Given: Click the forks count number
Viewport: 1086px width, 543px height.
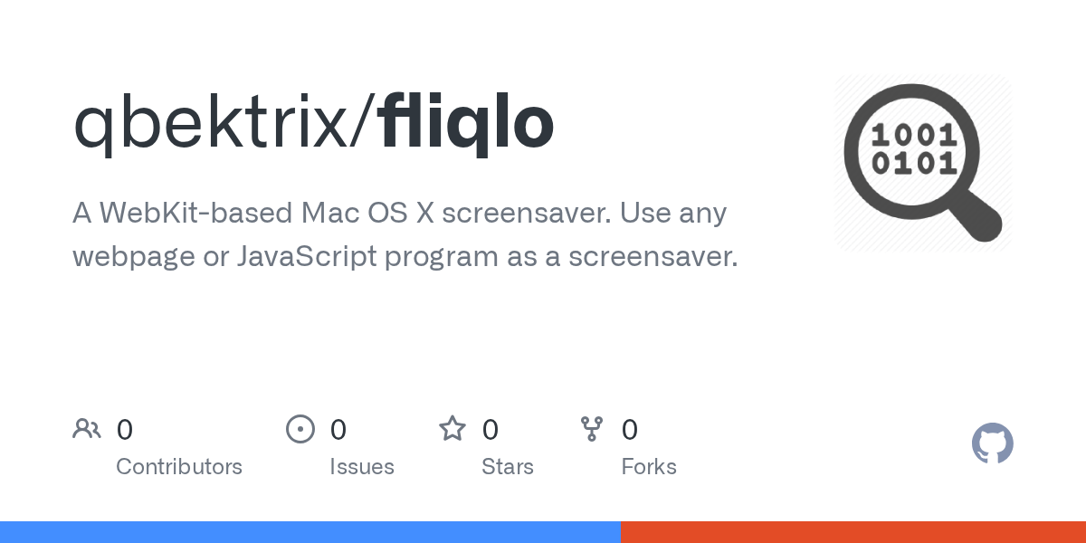Looking at the screenshot, I should tap(630, 429).
